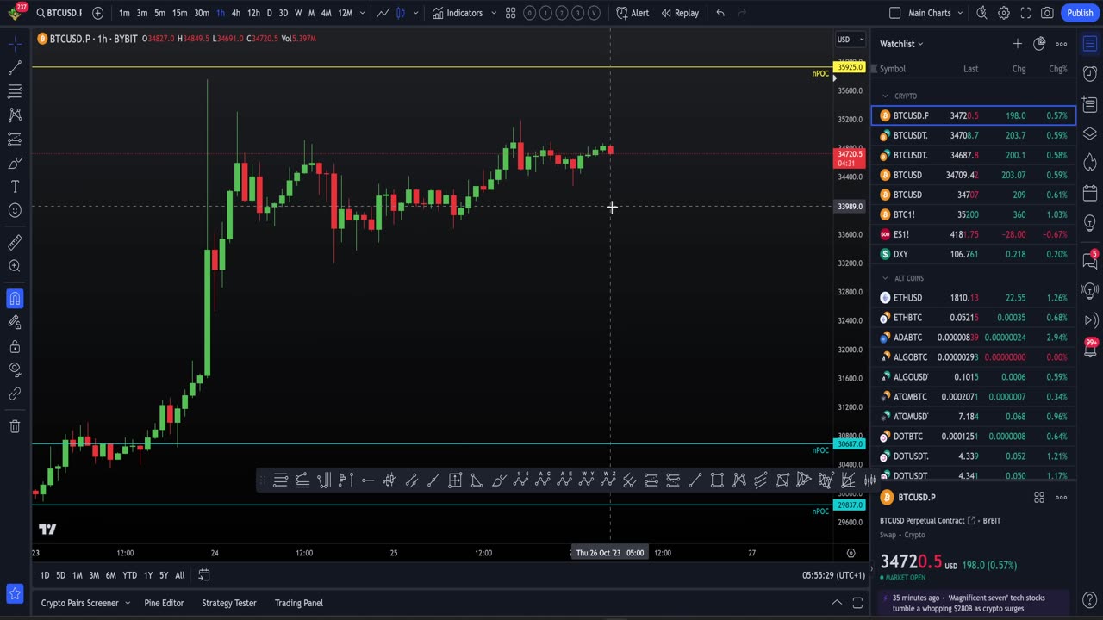This screenshot has height=620, width=1103.
Task: Open chart settings gear
Action: [x=1004, y=13]
